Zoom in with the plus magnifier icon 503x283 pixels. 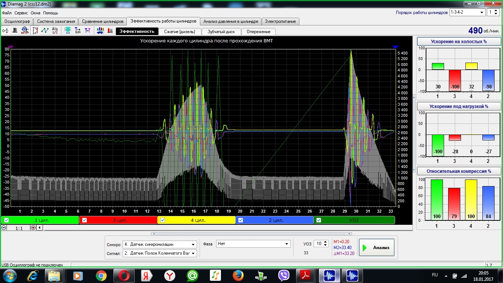(x=33, y=228)
